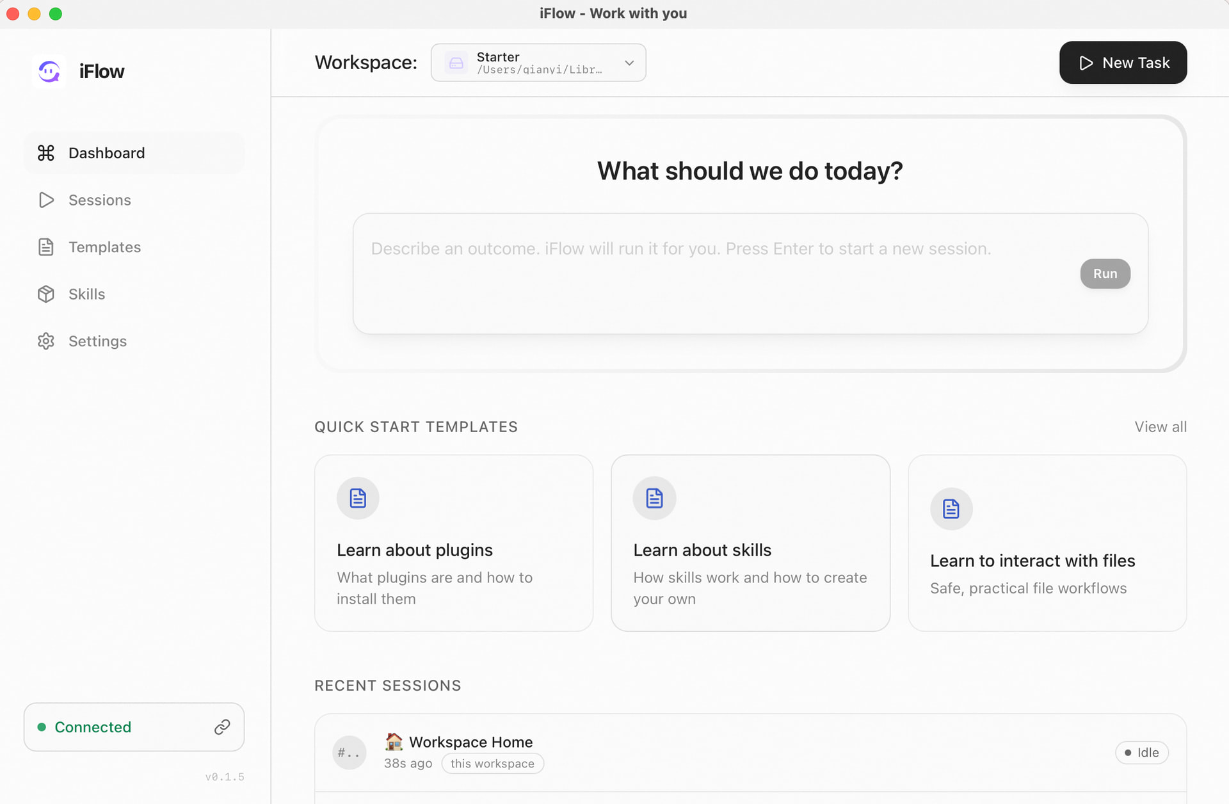
Task: Click the iFlow logo icon
Action: 49,71
